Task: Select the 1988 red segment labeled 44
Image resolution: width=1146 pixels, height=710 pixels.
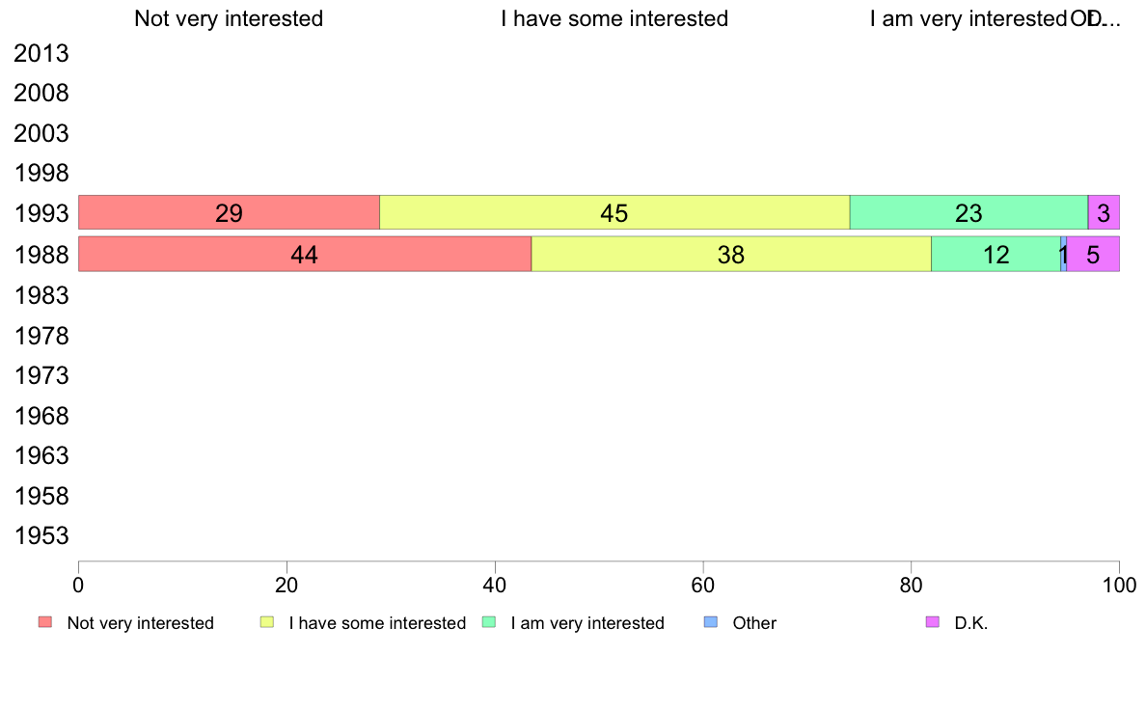Action: (305, 254)
